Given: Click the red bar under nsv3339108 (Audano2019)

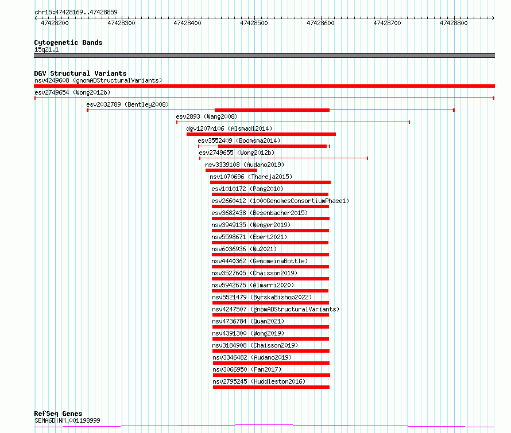Looking at the screenshot, I should point(231,170).
